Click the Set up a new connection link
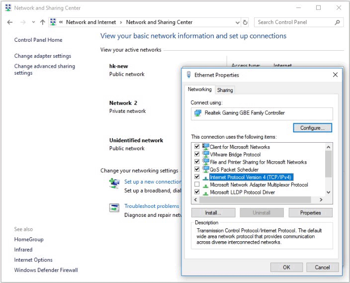Viewport: 350px width, 283px height. point(153,182)
